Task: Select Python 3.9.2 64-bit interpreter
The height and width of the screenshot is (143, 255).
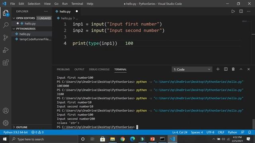Action: coord(16,132)
